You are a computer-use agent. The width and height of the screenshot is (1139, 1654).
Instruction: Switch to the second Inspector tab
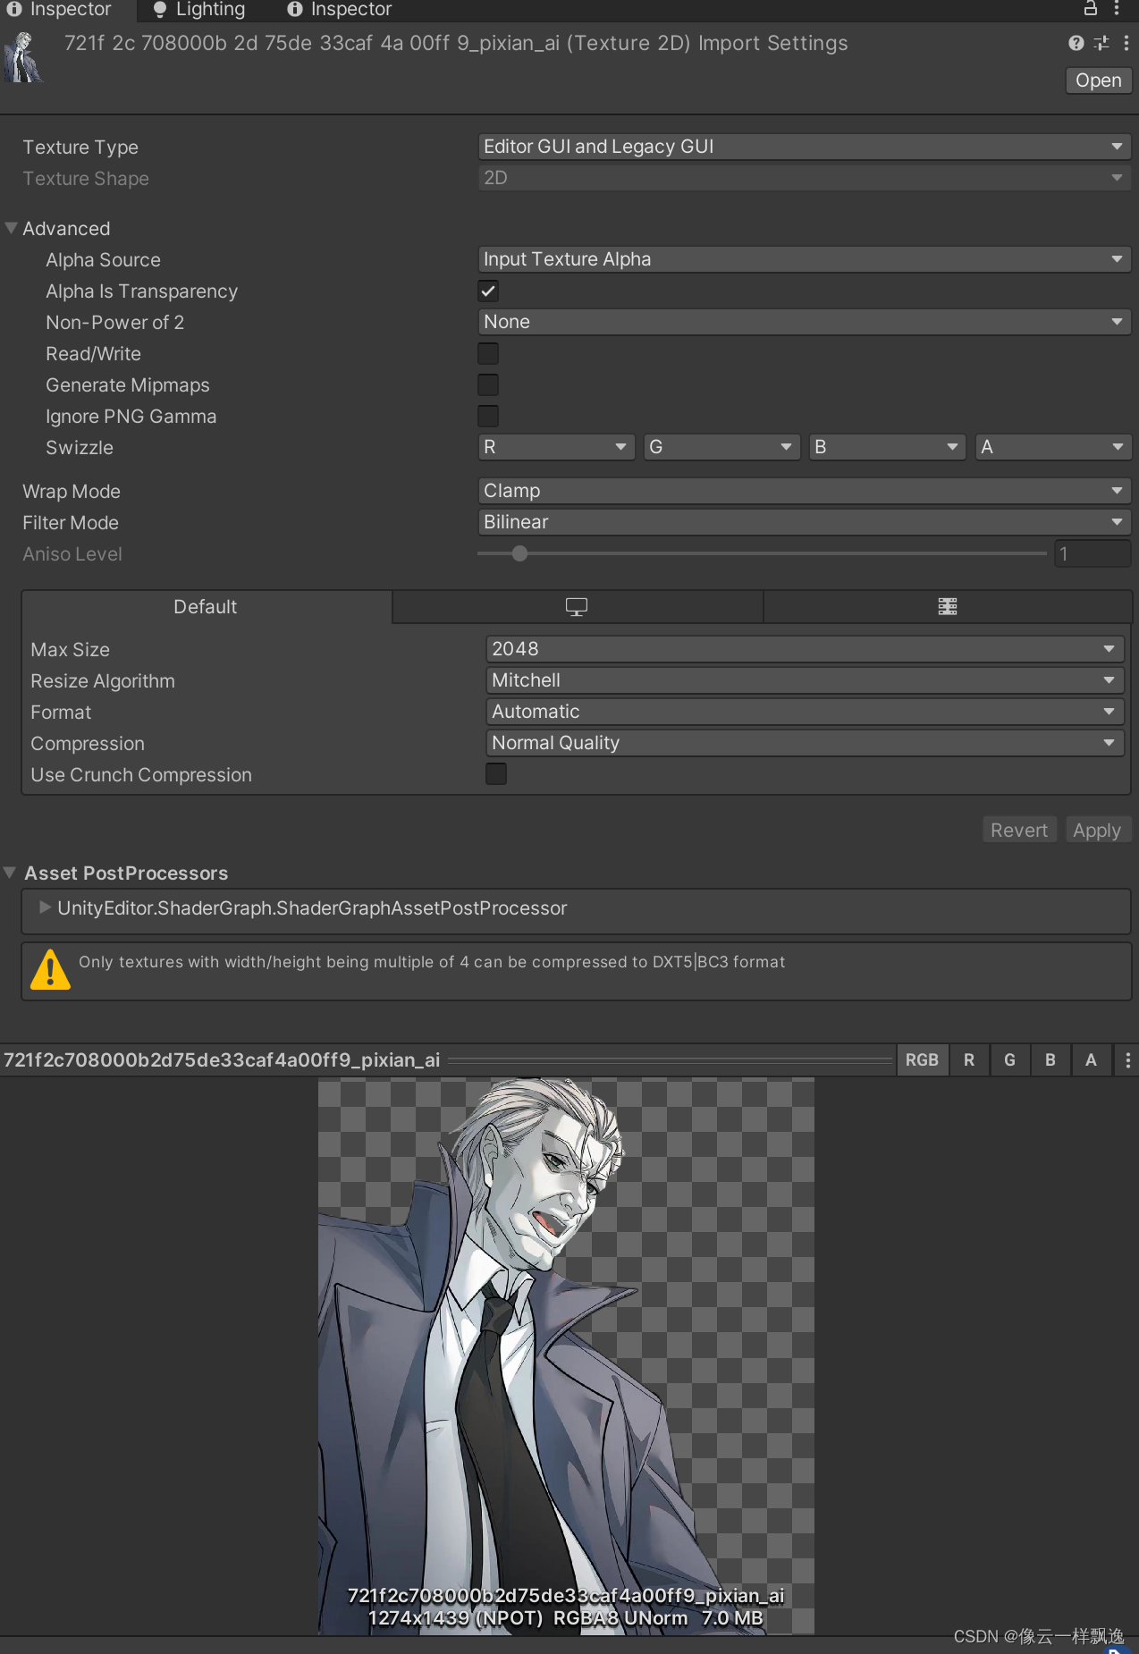click(x=340, y=10)
